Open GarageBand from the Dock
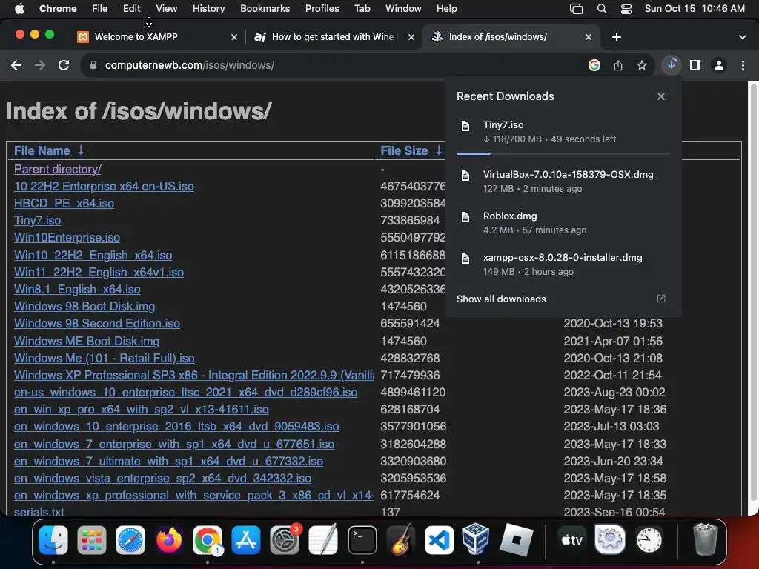Screen dimensions: 759x569 (x=401, y=540)
